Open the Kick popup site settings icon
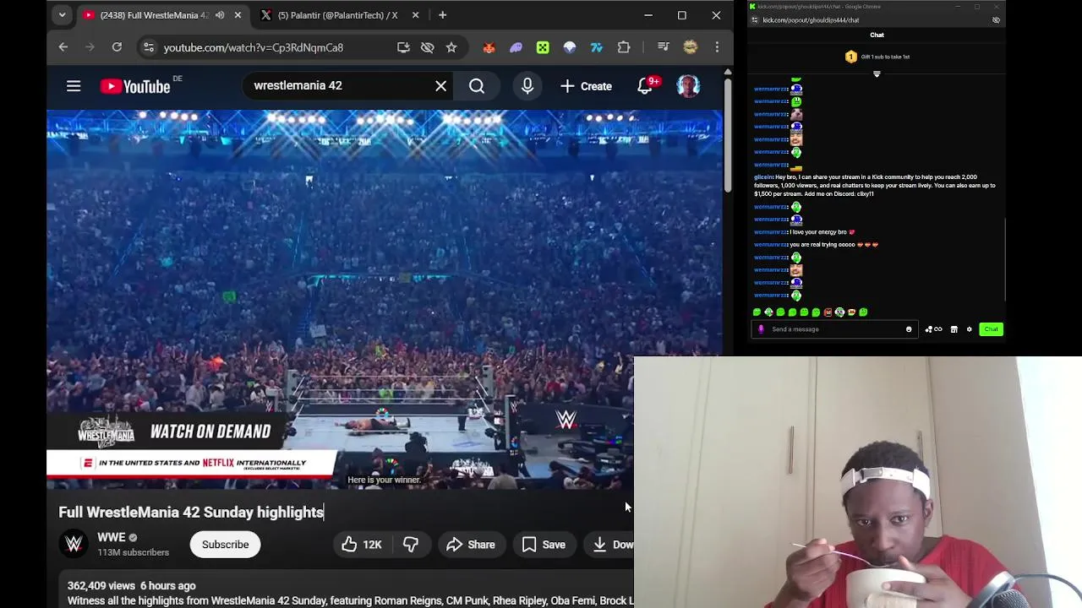The image size is (1082, 608). (755, 20)
